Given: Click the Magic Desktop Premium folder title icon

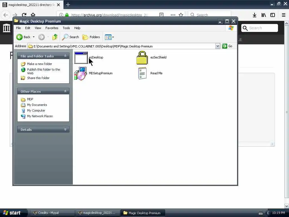Looking at the screenshot, I should [x=16, y=21].
